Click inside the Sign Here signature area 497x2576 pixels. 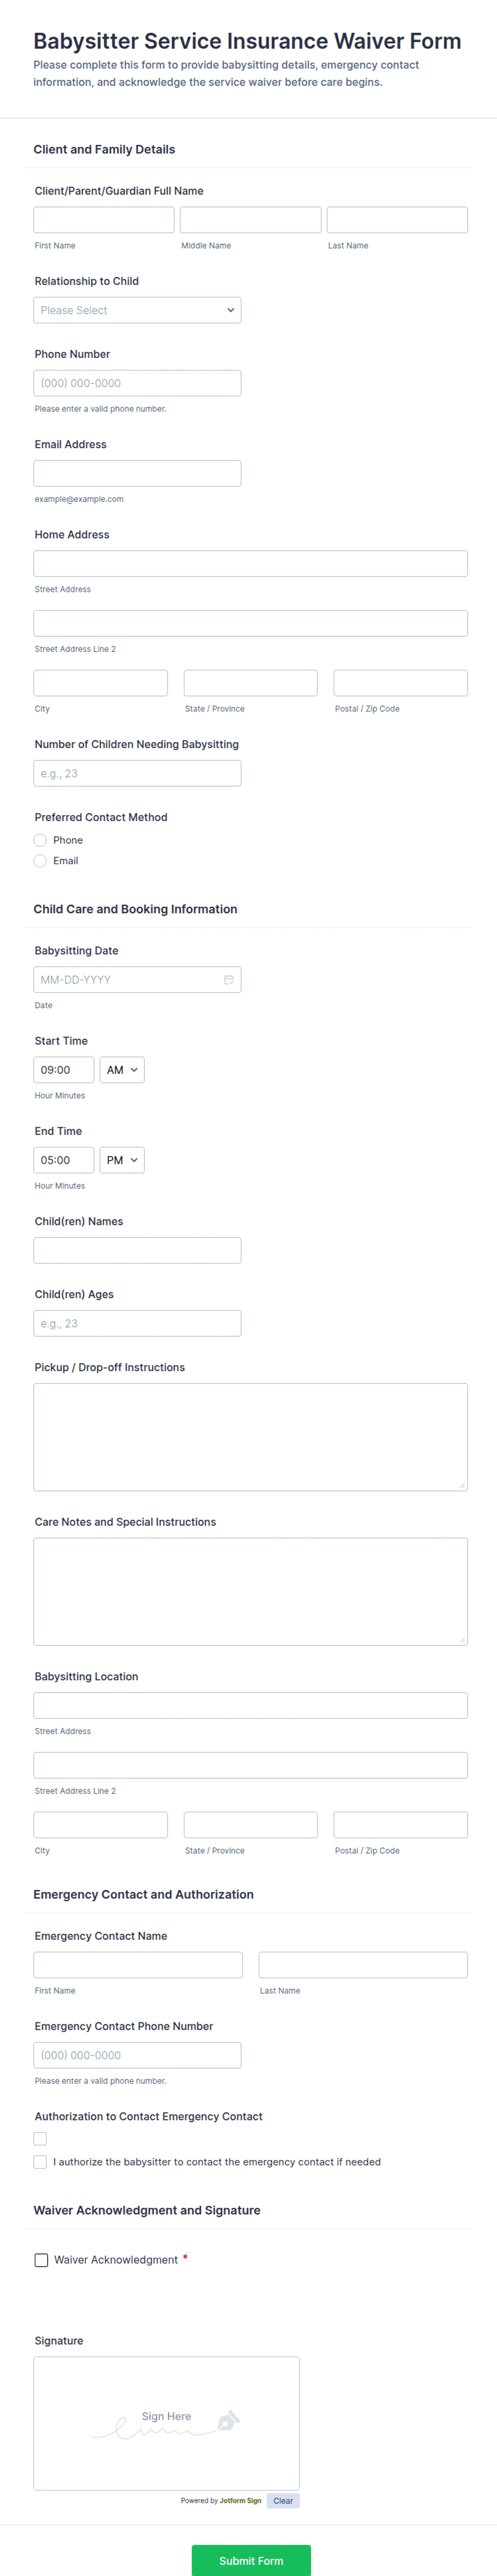tap(166, 2423)
